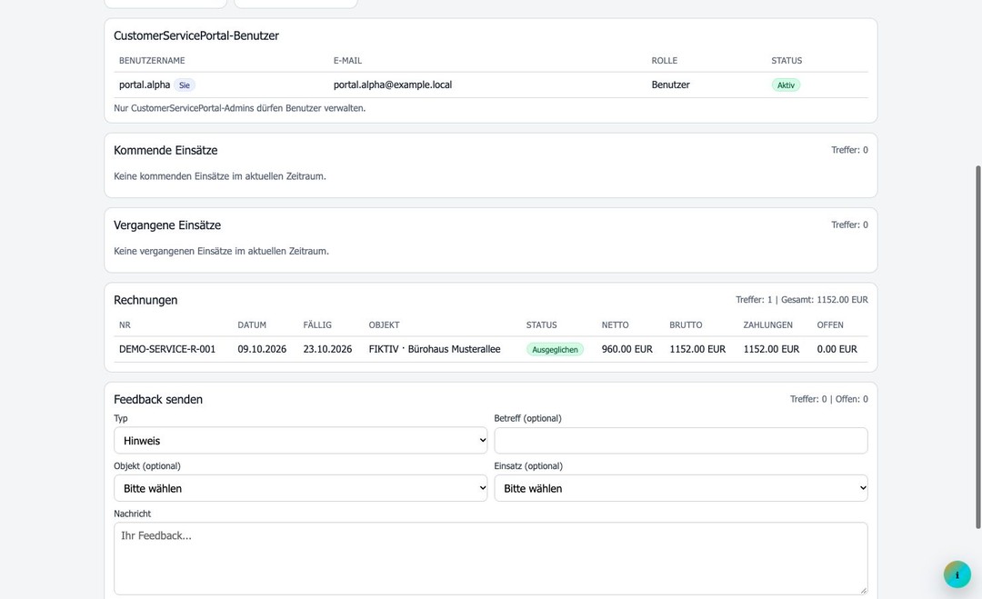Image resolution: width=982 pixels, height=599 pixels.
Task: Click the Keine kommenden Einsätze message
Action: click(x=220, y=176)
